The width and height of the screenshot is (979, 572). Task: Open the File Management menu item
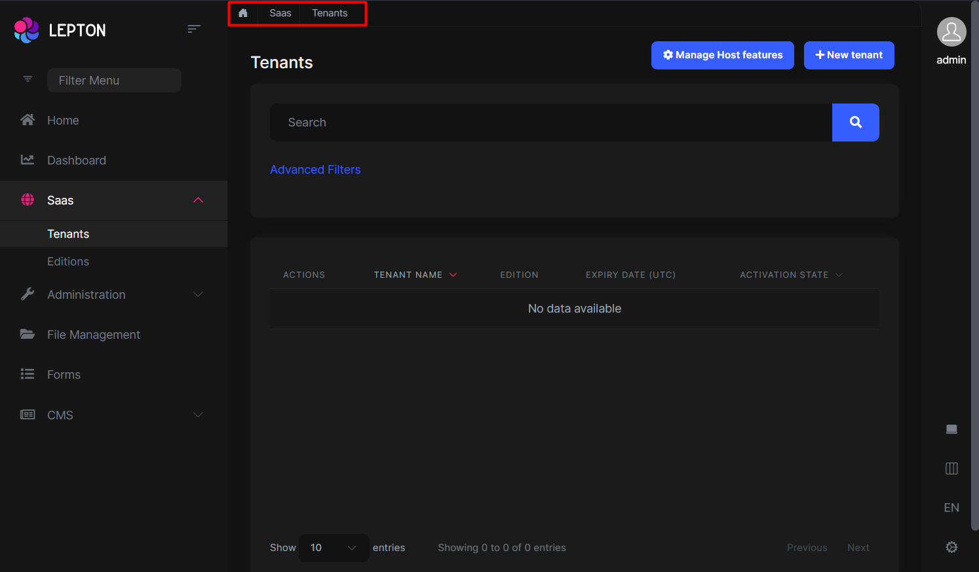[113, 335]
